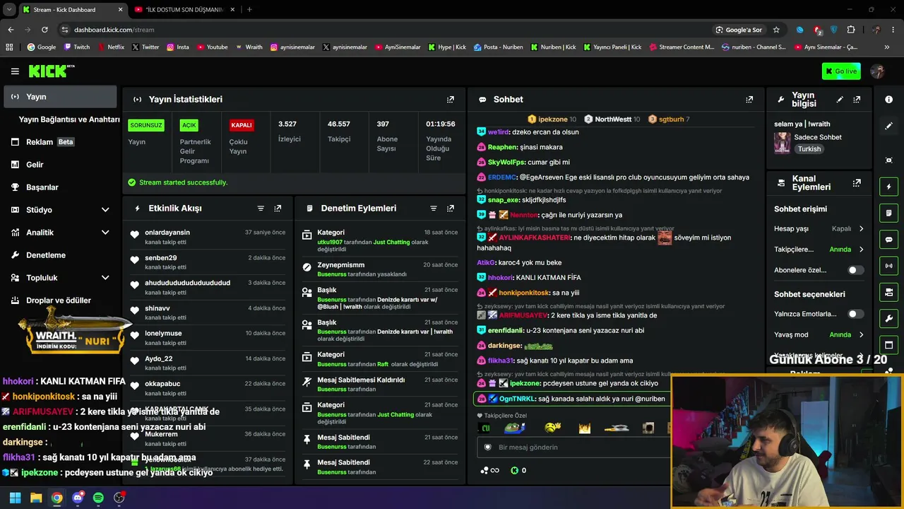Pop out the Yayın bilgisi panel
The image size is (904, 509).
(857, 100)
